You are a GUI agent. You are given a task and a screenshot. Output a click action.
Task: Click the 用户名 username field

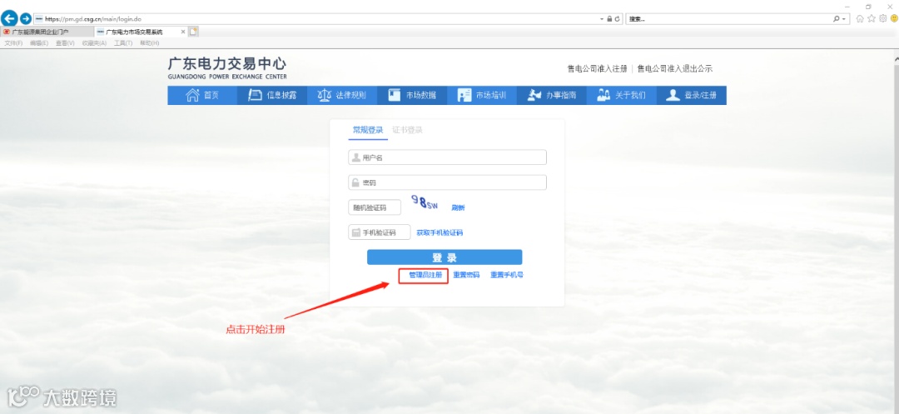(447, 157)
